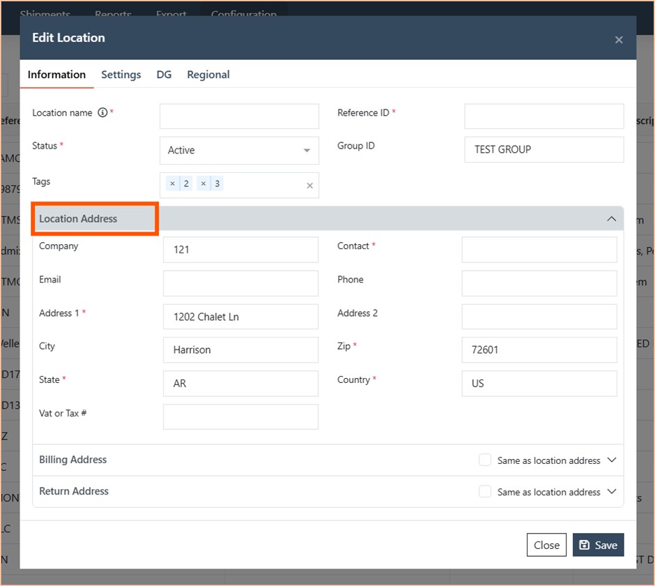The image size is (655, 586).
Task: Clear all tags with the X icon
Action: 309,186
